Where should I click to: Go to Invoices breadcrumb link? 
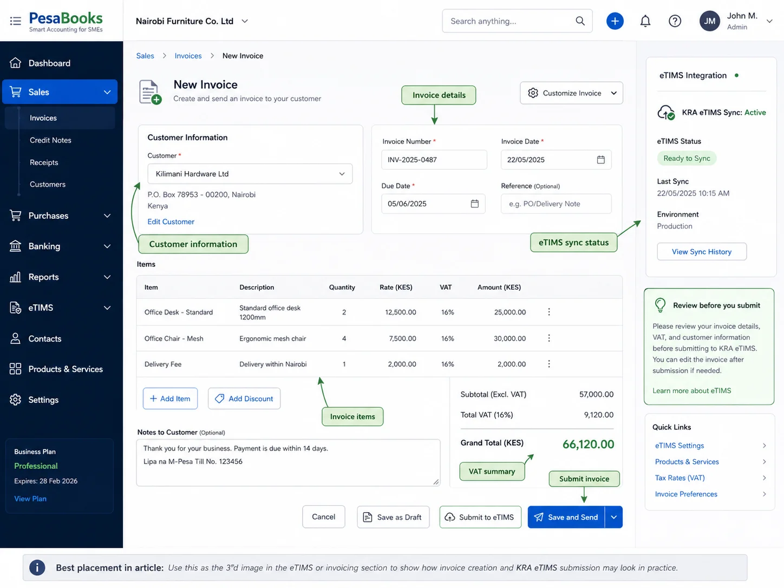pos(188,56)
